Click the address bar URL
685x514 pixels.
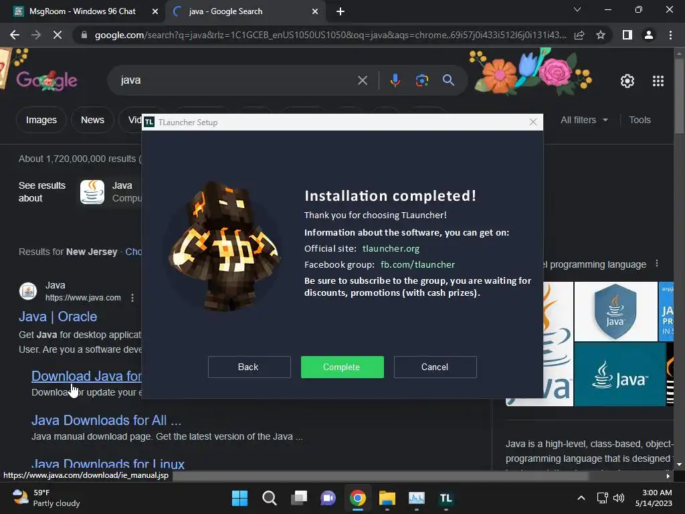[x=330, y=35]
